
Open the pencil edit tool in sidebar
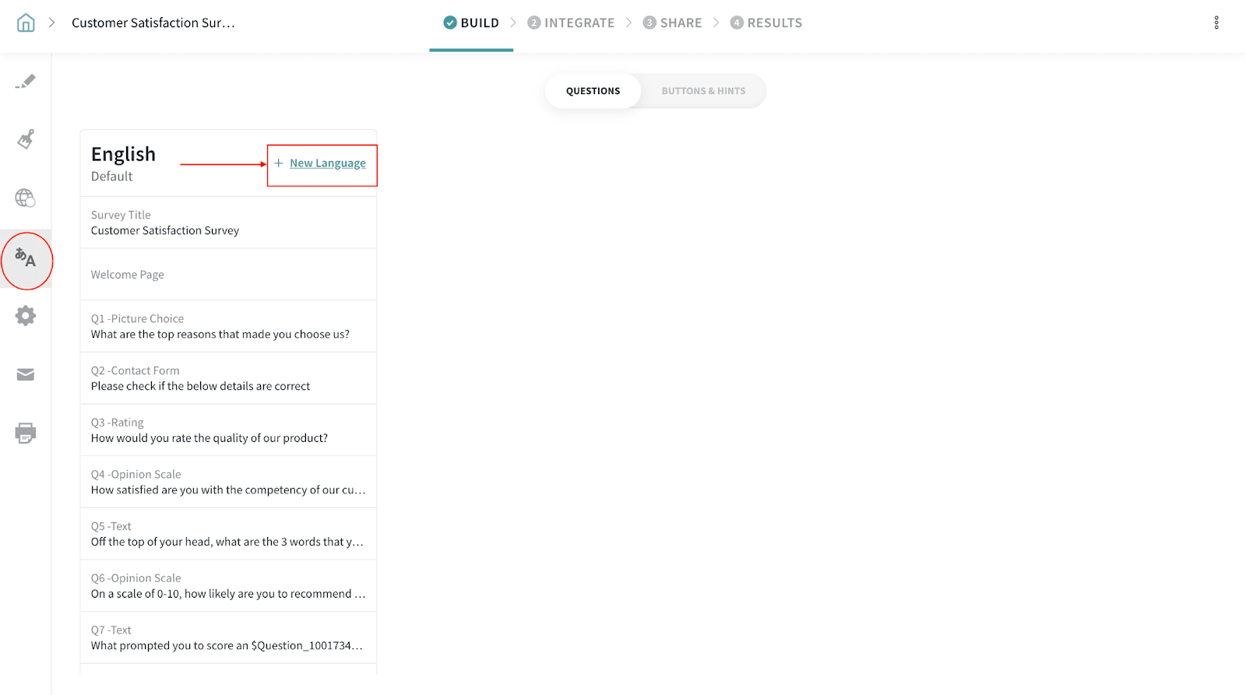pyautogui.click(x=26, y=82)
